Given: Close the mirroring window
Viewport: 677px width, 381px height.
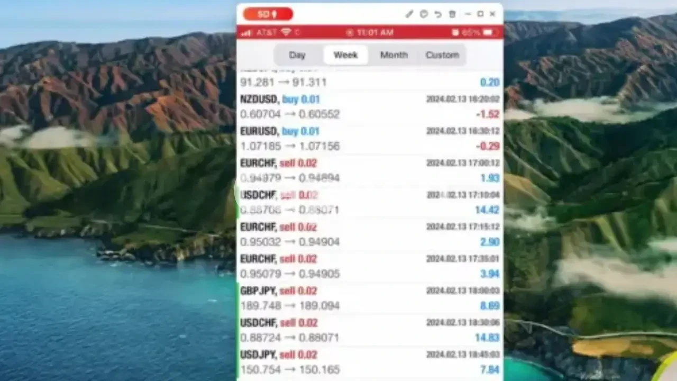Looking at the screenshot, I should tap(493, 14).
